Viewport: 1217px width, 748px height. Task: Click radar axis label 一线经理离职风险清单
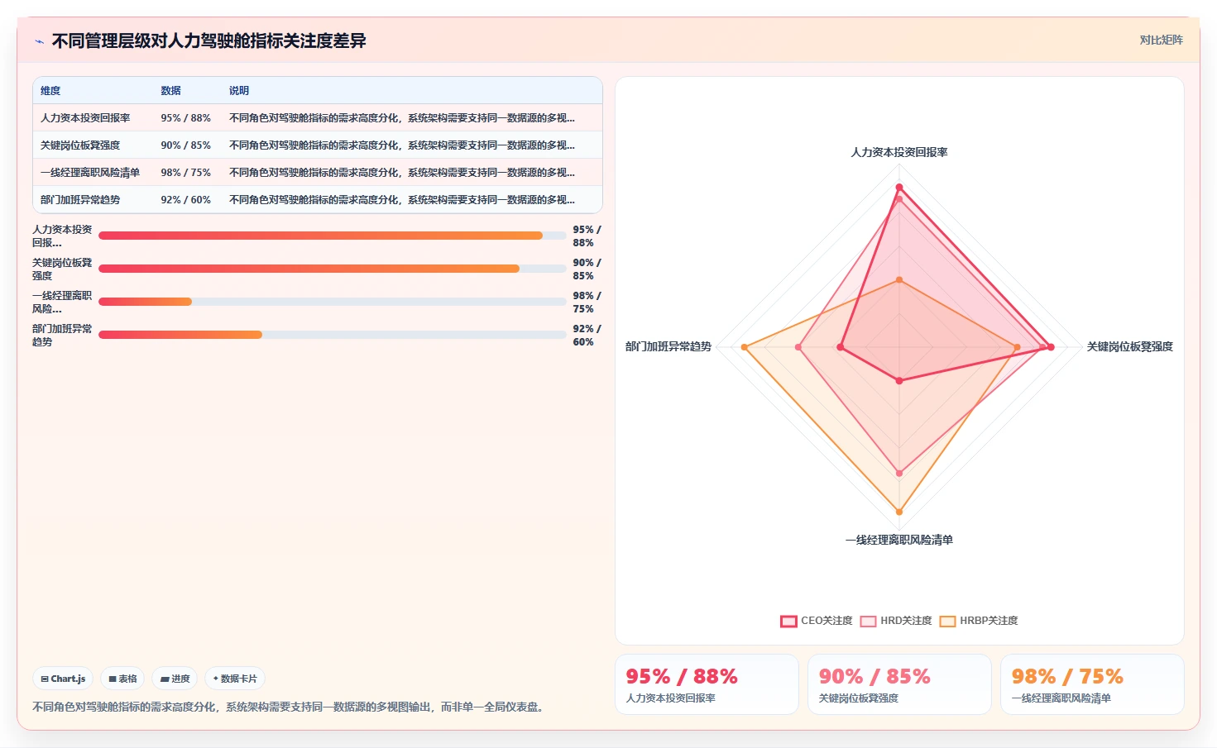(899, 540)
